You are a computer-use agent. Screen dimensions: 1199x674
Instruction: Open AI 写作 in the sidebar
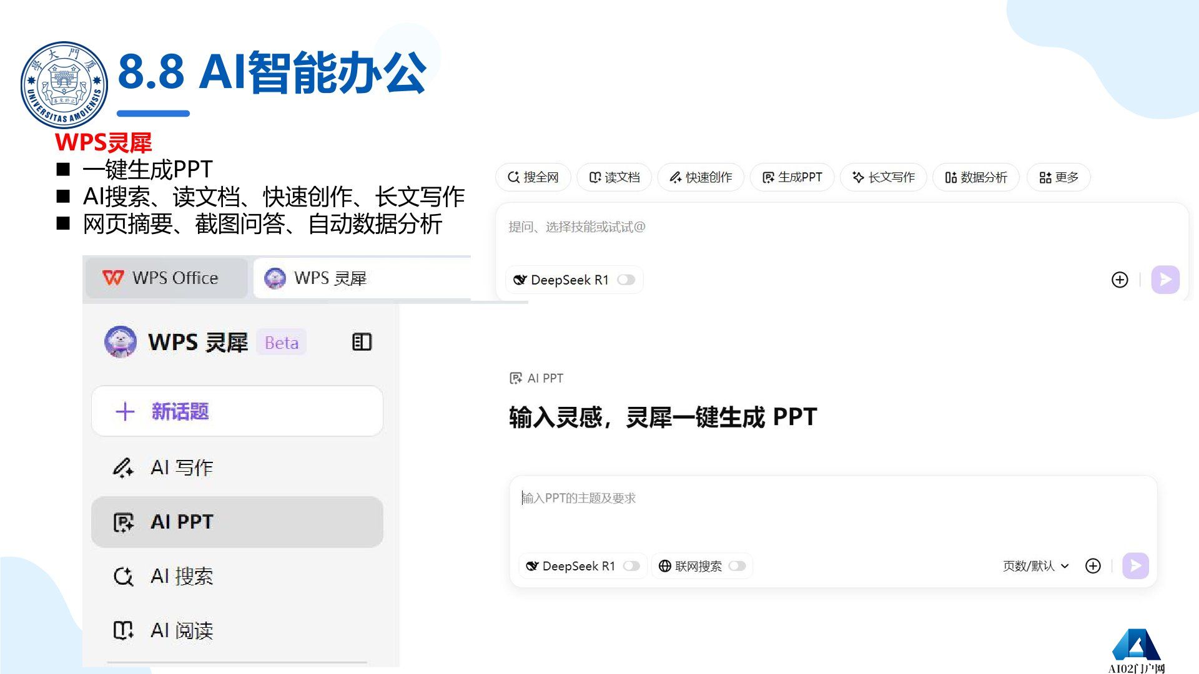coord(237,467)
